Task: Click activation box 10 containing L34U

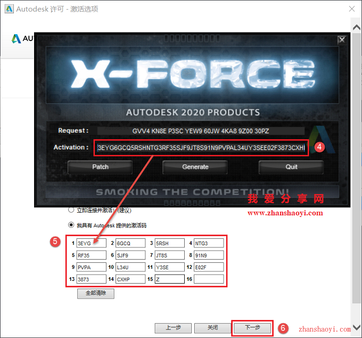Action: [x=130, y=267]
